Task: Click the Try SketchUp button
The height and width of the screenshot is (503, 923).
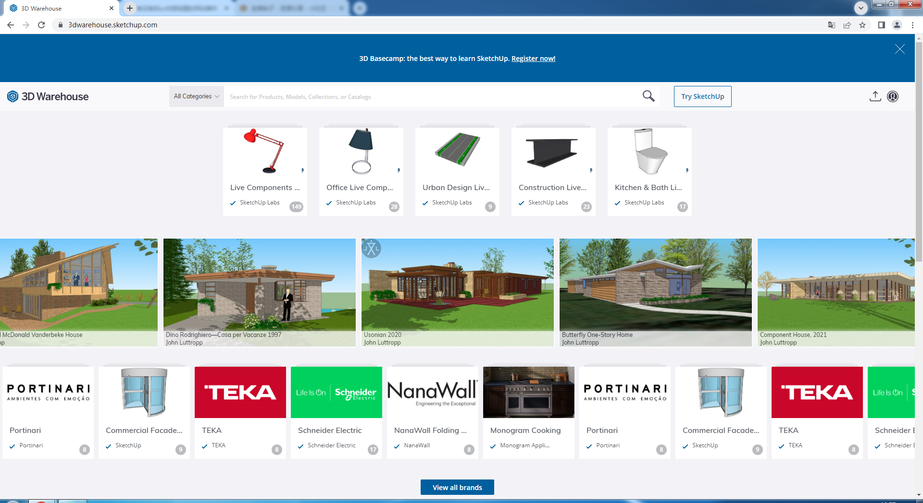Action: (x=702, y=96)
